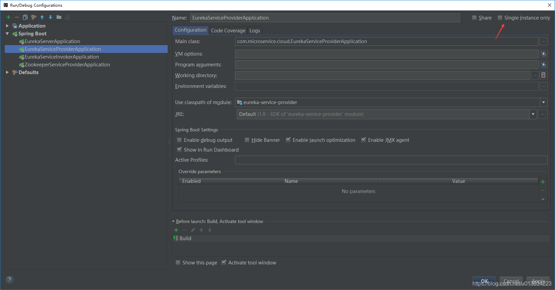Screen dimensions: 555x290
Task: Toggle Activate tool window checkbox
Action: 224,263
